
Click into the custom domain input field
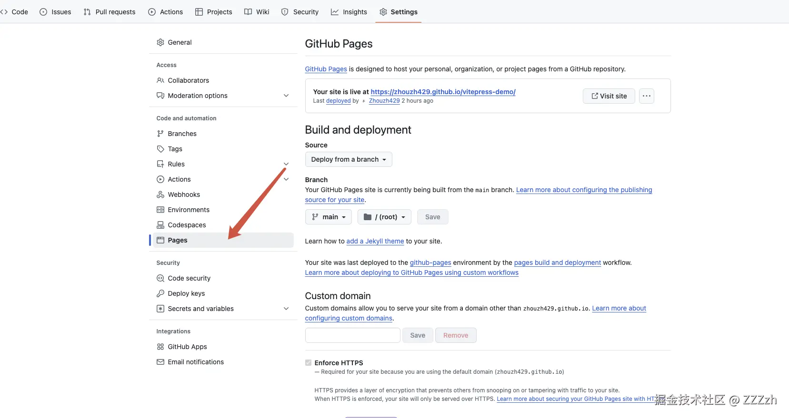tap(352, 335)
